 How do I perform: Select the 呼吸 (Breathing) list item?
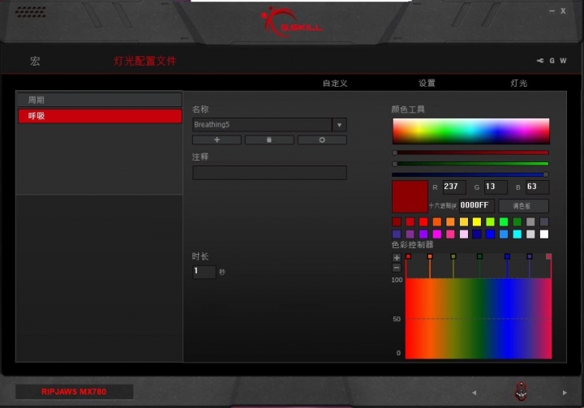pos(100,116)
